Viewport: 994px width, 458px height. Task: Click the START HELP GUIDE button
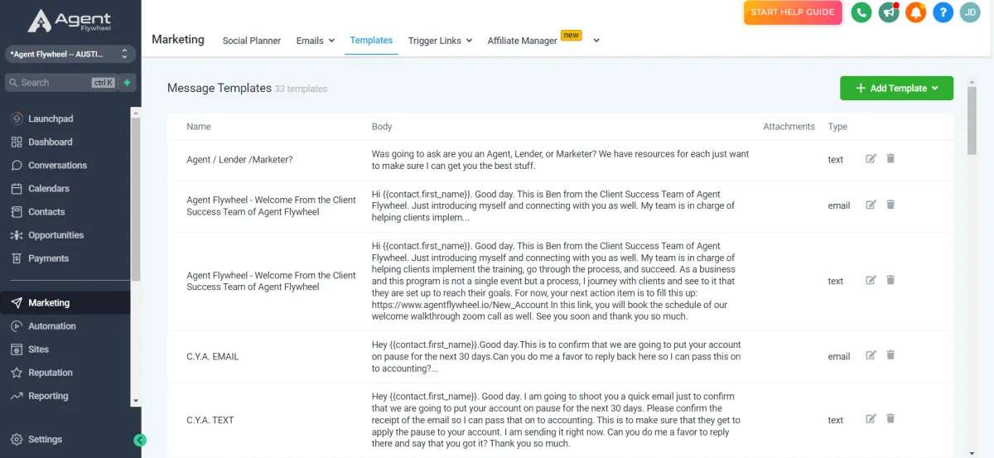point(793,12)
